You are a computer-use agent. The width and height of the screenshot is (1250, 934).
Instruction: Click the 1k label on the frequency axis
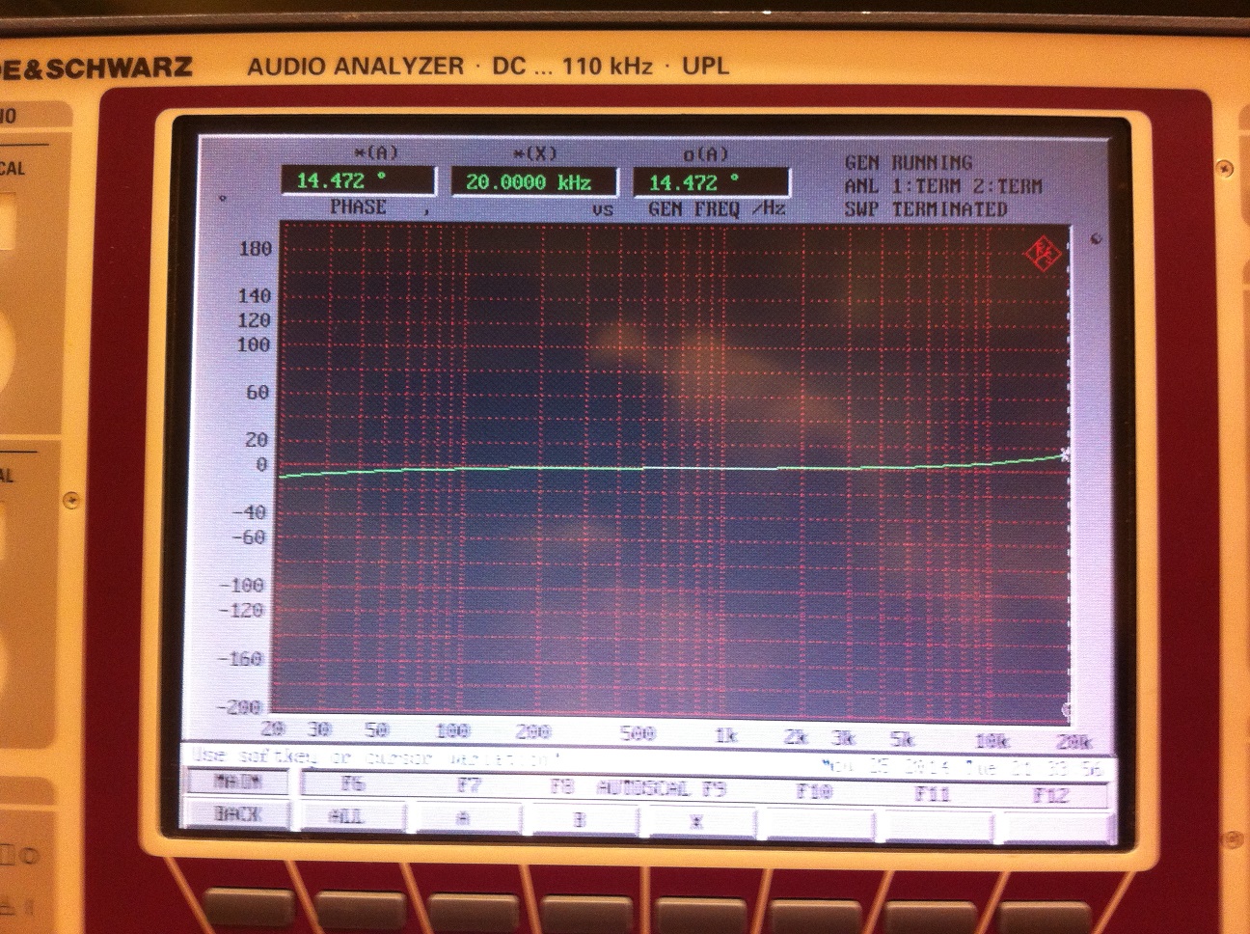[726, 735]
